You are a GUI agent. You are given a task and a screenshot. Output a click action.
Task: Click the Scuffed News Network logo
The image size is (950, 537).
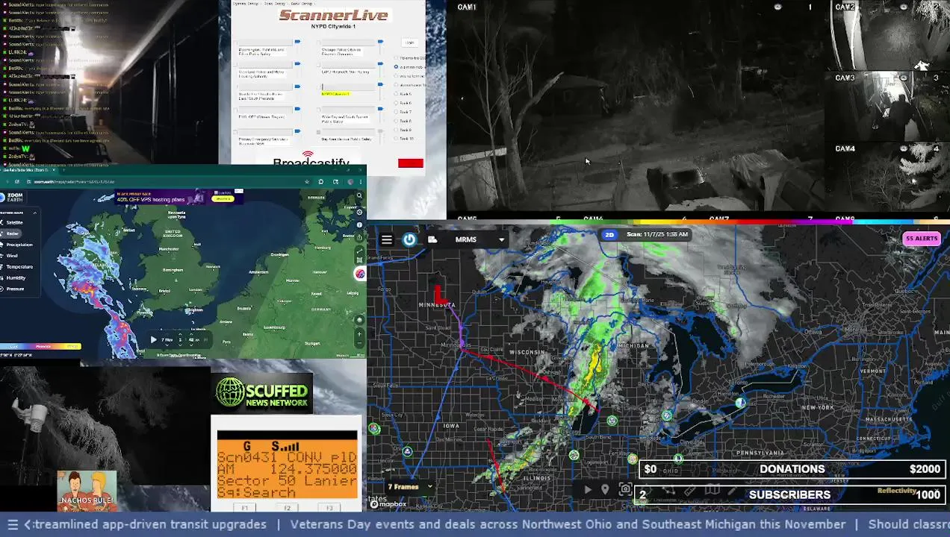[262, 393]
